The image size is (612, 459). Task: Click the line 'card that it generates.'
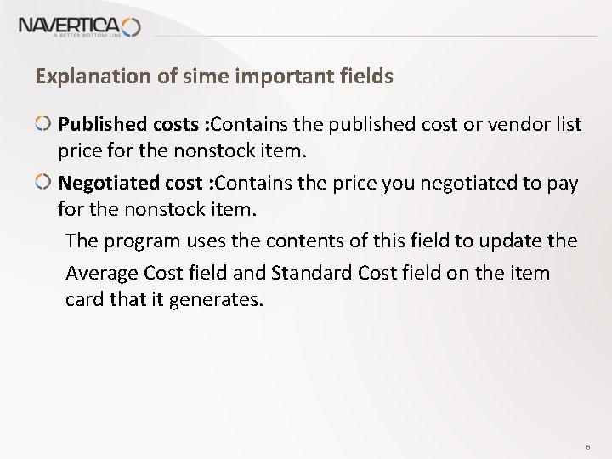coord(165,299)
